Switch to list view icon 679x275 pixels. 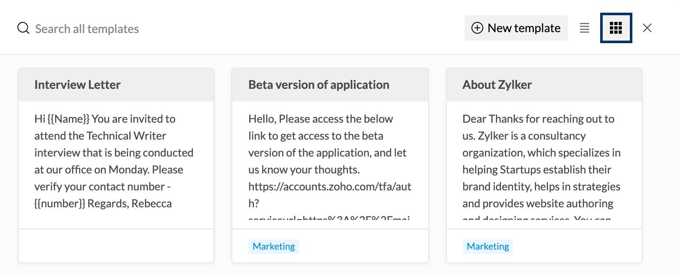click(x=584, y=28)
